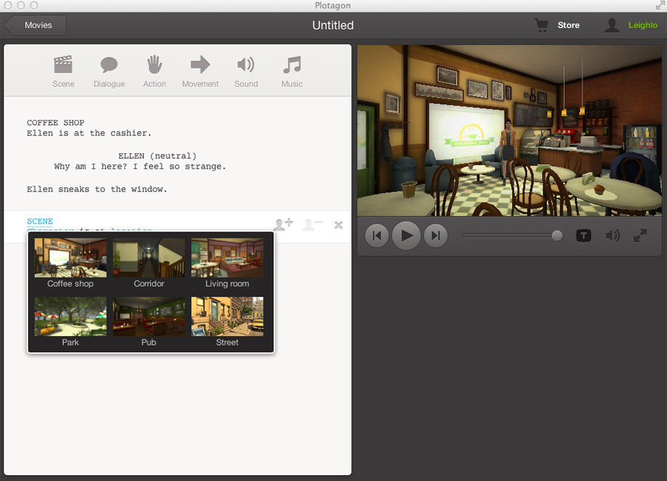Choose the Coffee shop location

pos(70,263)
